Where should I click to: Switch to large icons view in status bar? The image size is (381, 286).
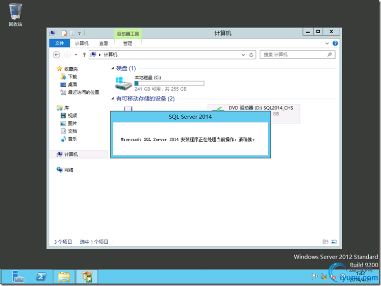coord(334,242)
